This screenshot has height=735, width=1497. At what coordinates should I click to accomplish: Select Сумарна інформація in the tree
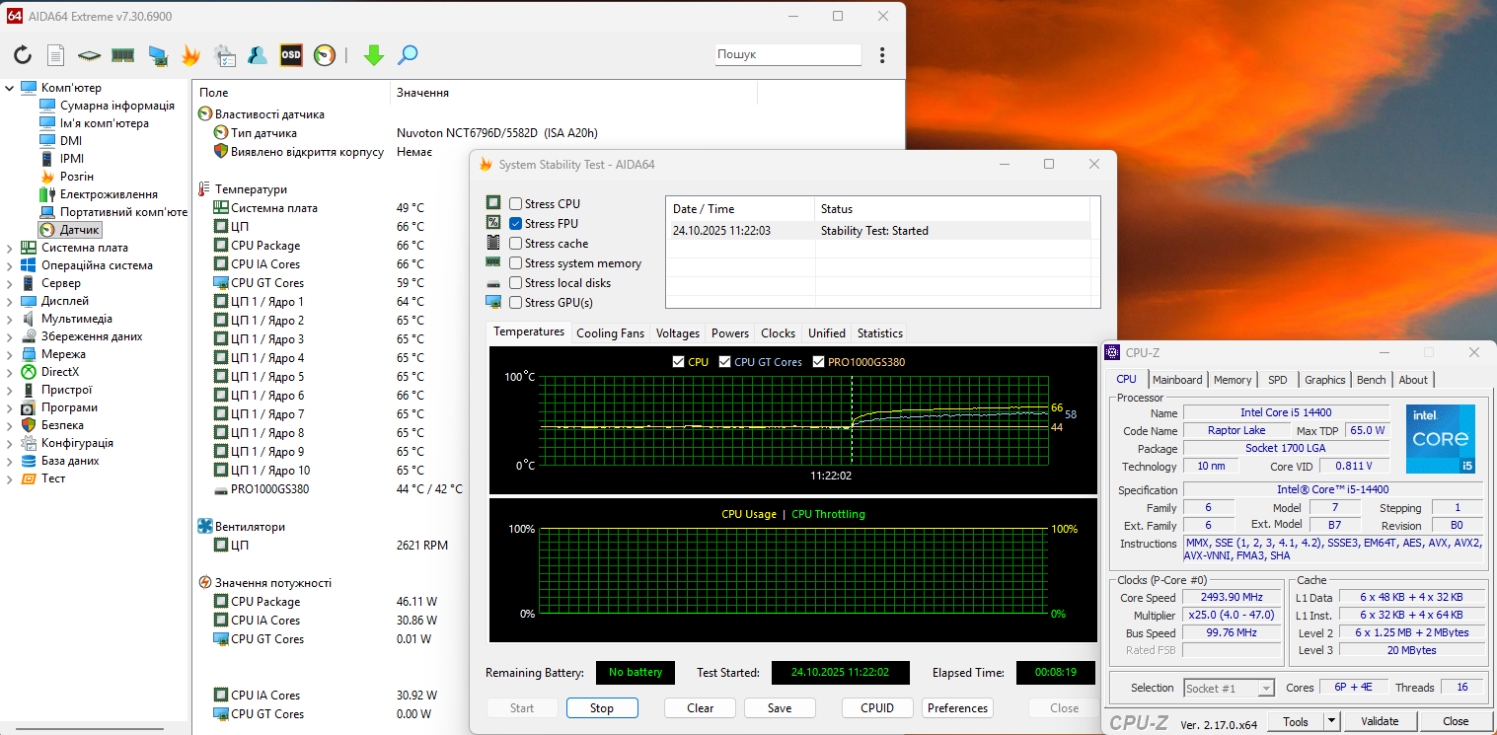point(116,106)
